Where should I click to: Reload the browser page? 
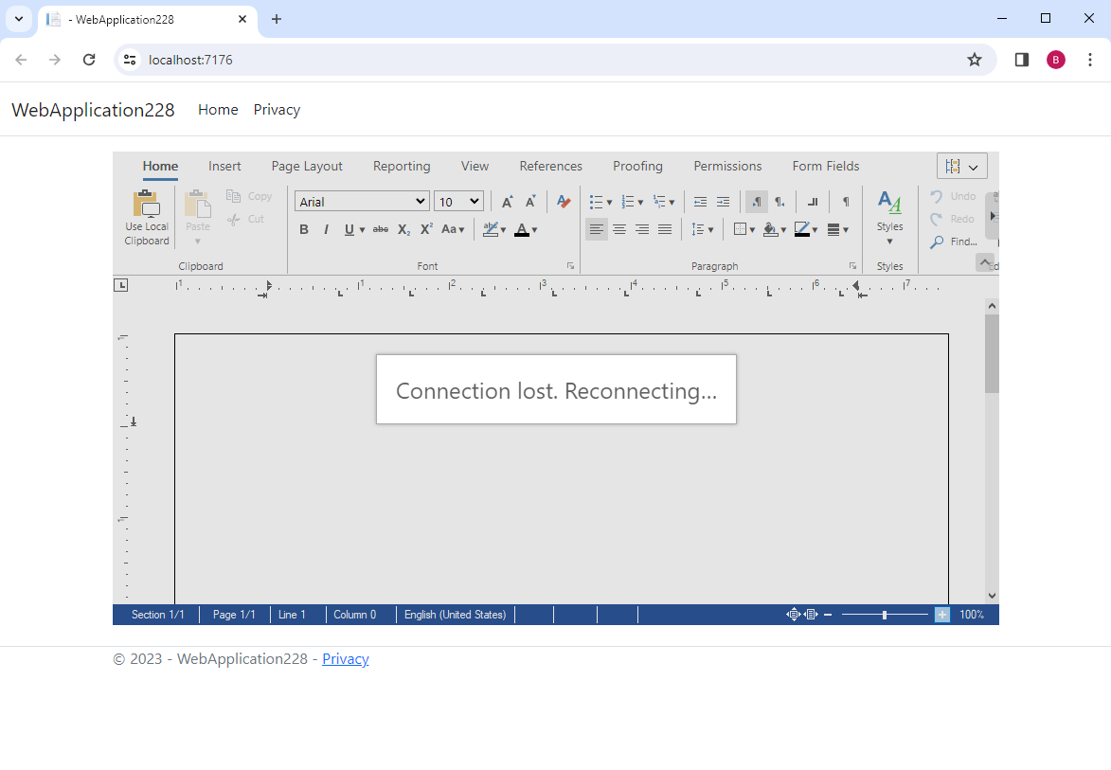pyautogui.click(x=89, y=60)
